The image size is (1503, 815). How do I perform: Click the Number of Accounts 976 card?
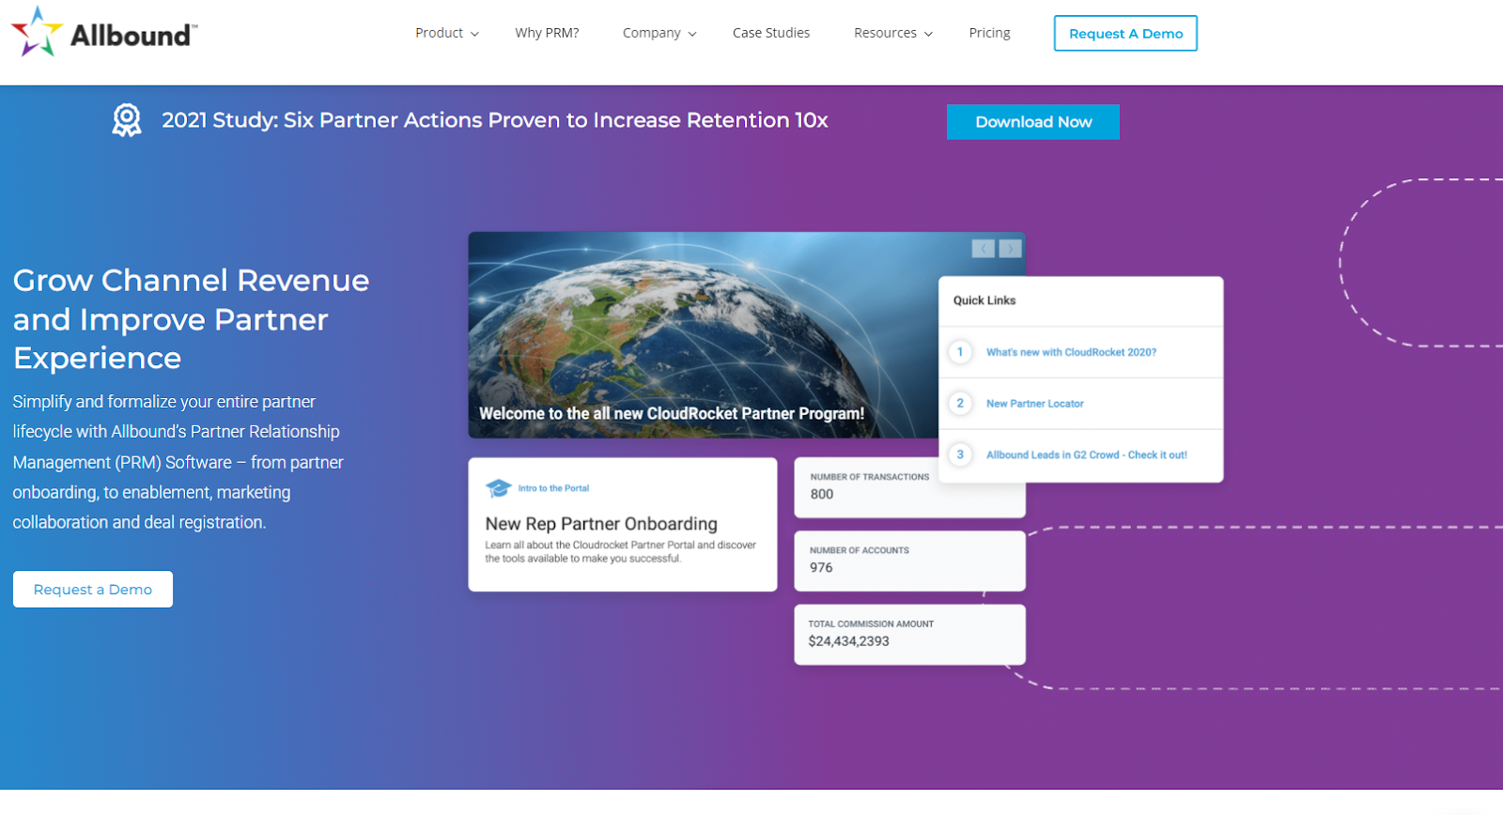(909, 561)
